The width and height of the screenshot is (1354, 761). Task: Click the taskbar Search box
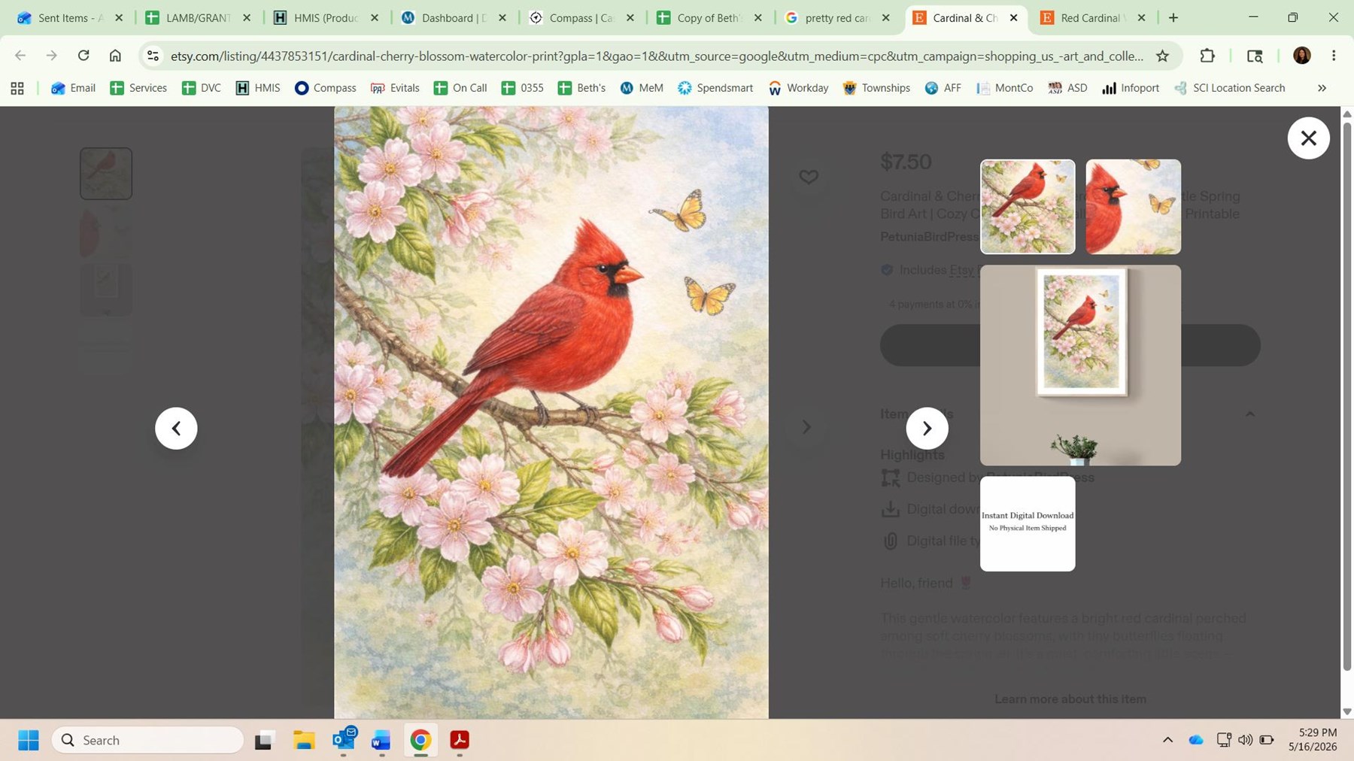tap(147, 741)
